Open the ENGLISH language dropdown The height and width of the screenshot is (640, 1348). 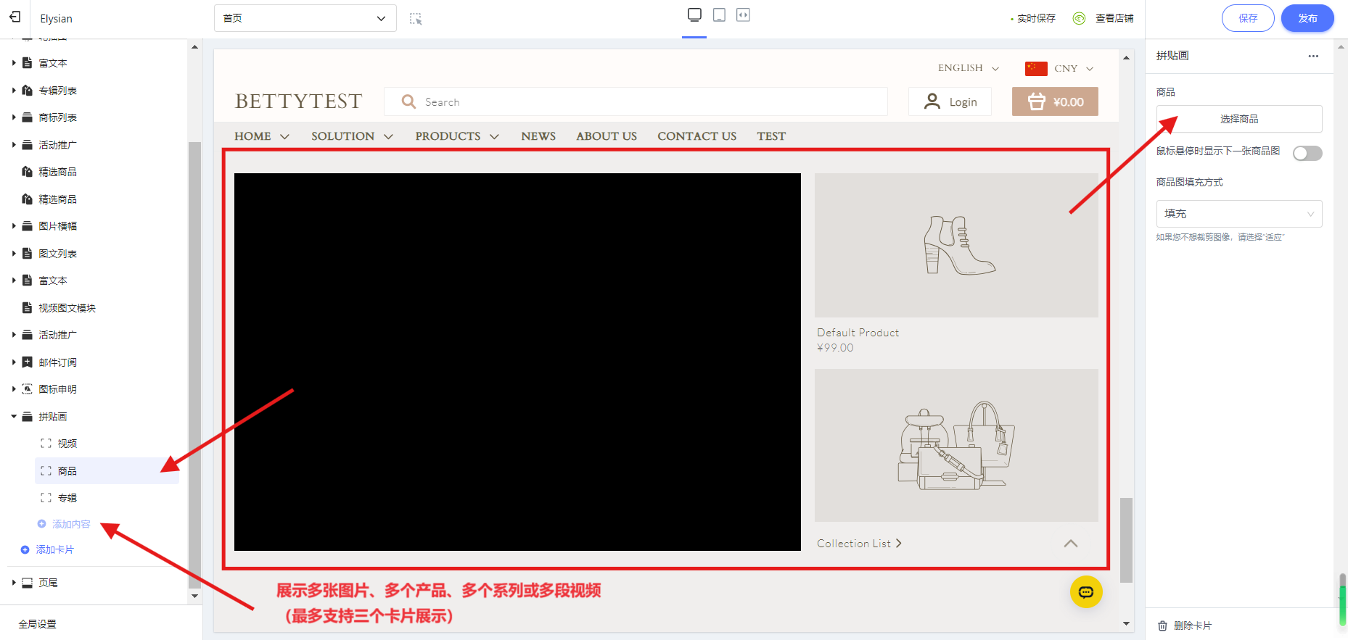tap(968, 68)
